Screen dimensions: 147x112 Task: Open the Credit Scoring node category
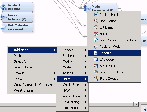click(72, 85)
